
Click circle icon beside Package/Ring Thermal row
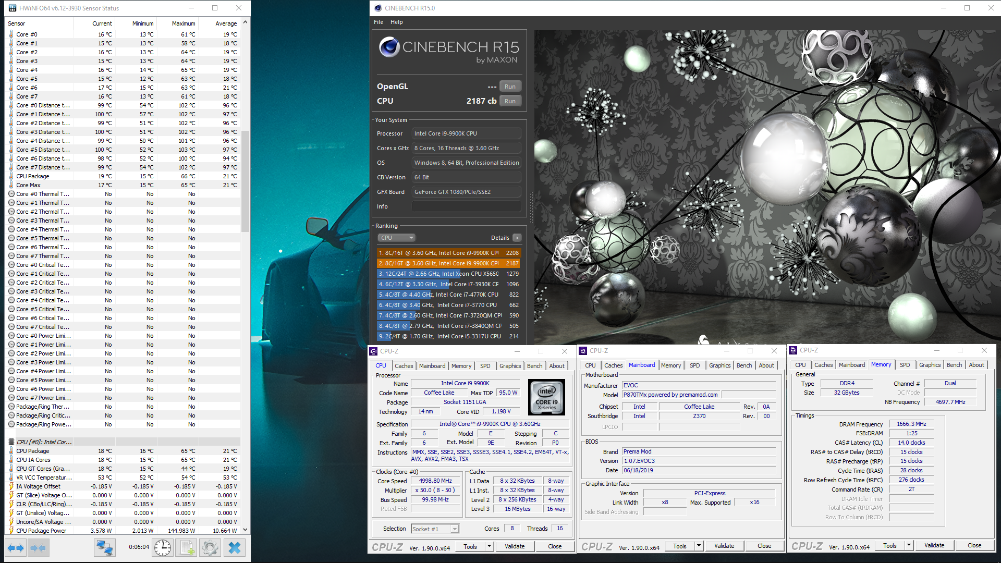pos(11,407)
